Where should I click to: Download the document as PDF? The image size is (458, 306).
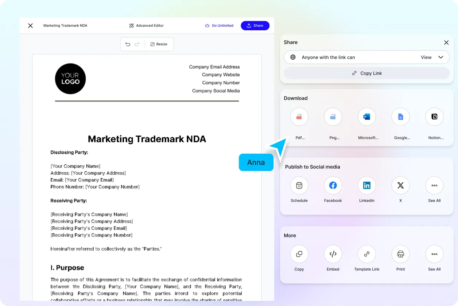299,117
